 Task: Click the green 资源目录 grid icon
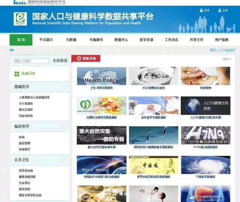pos(16,74)
